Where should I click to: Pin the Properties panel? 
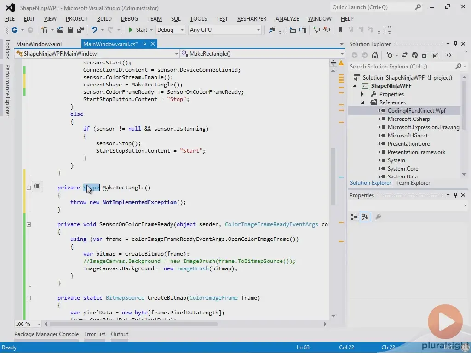[455, 195]
